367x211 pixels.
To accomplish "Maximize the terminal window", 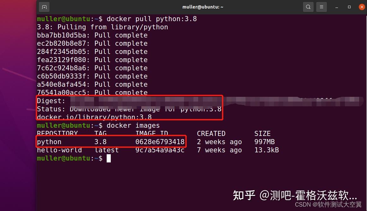I will click(349, 7).
